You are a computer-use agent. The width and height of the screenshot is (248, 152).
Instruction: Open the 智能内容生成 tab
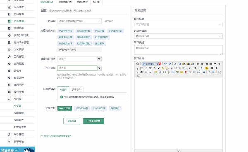(47, 2)
